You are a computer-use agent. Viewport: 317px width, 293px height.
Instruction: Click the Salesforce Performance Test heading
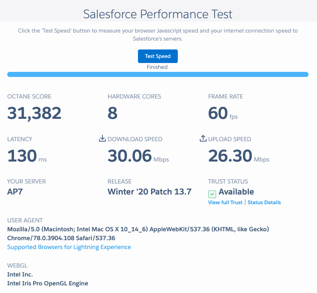pos(158,14)
